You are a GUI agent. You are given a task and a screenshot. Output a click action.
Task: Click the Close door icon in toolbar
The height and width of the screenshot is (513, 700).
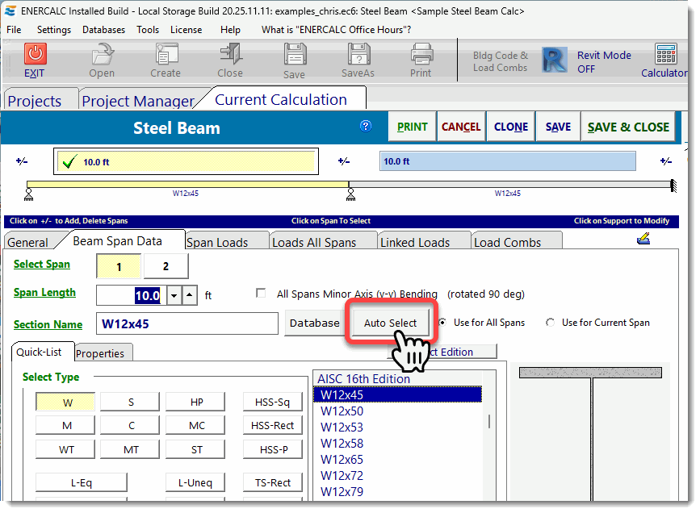pyautogui.click(x=231, y=54)
